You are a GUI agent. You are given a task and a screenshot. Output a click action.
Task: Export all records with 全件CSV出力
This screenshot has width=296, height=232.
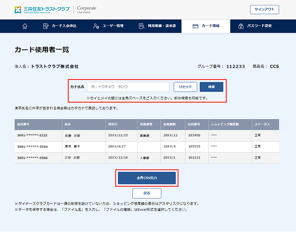tap(147, 178)
